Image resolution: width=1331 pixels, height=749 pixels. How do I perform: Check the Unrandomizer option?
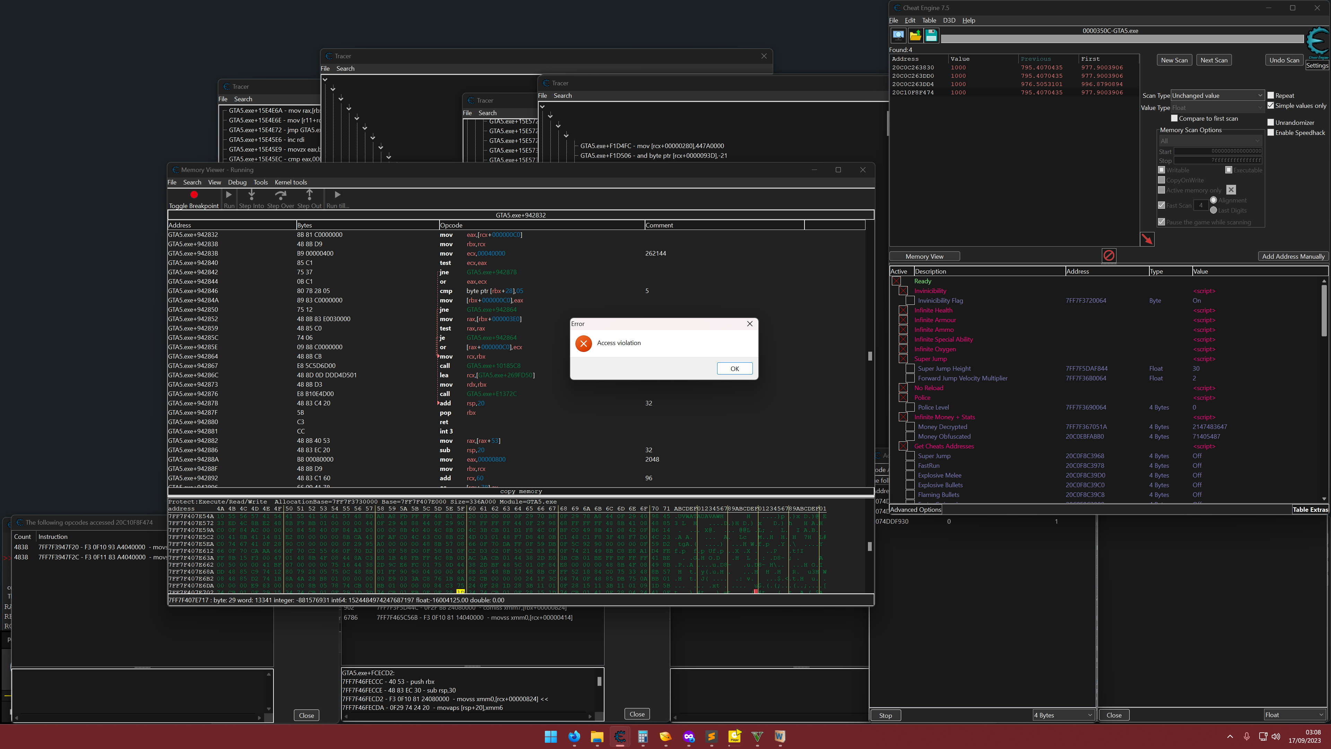coord(1271,122)
